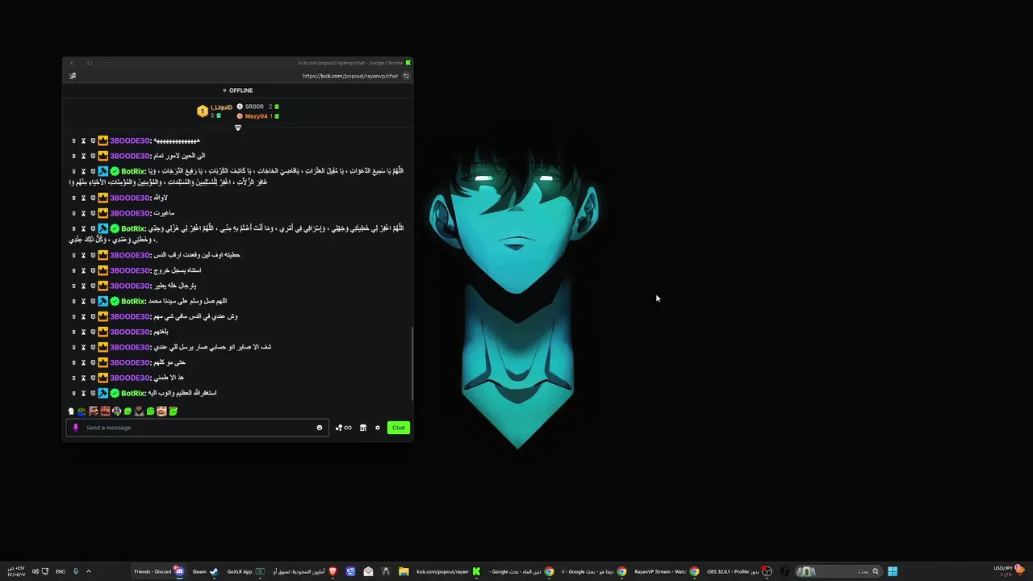Ban user on 'حتى مو كلهم' message
Screen dimensions: 1033x581
click(93, 362)
